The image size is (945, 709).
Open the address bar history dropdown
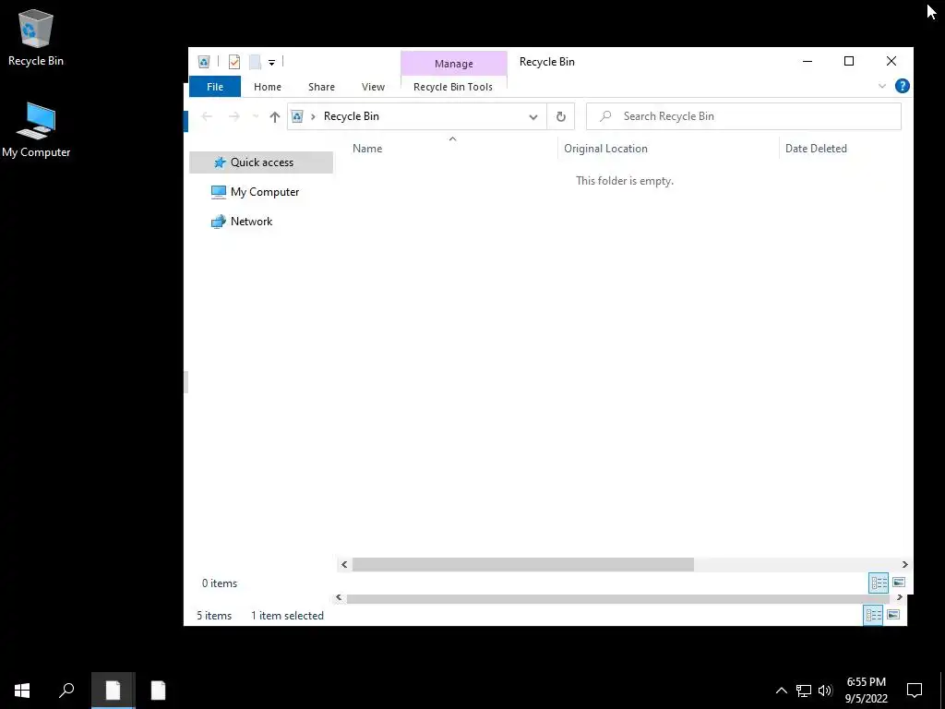533,117
